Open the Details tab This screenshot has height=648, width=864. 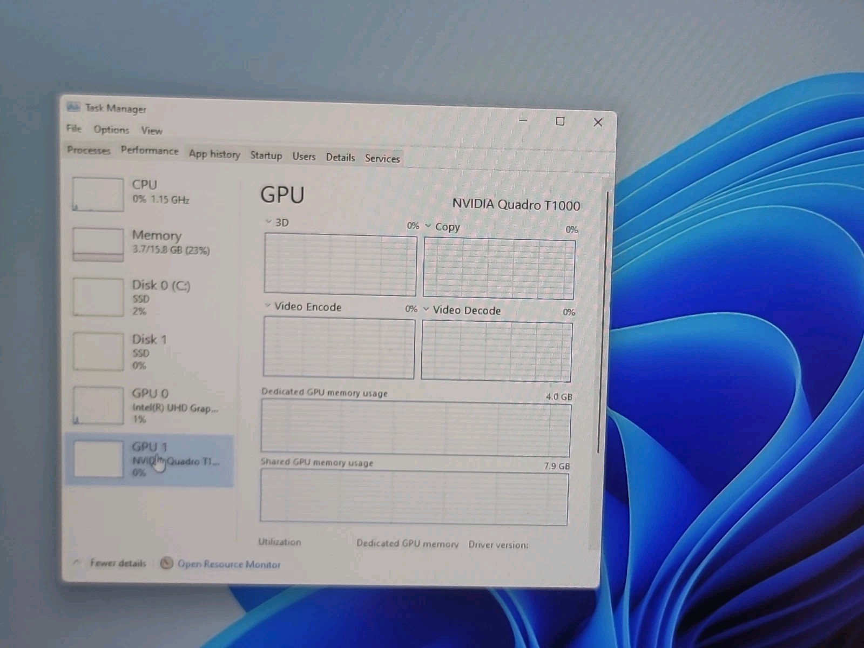(x=340, y=158)
